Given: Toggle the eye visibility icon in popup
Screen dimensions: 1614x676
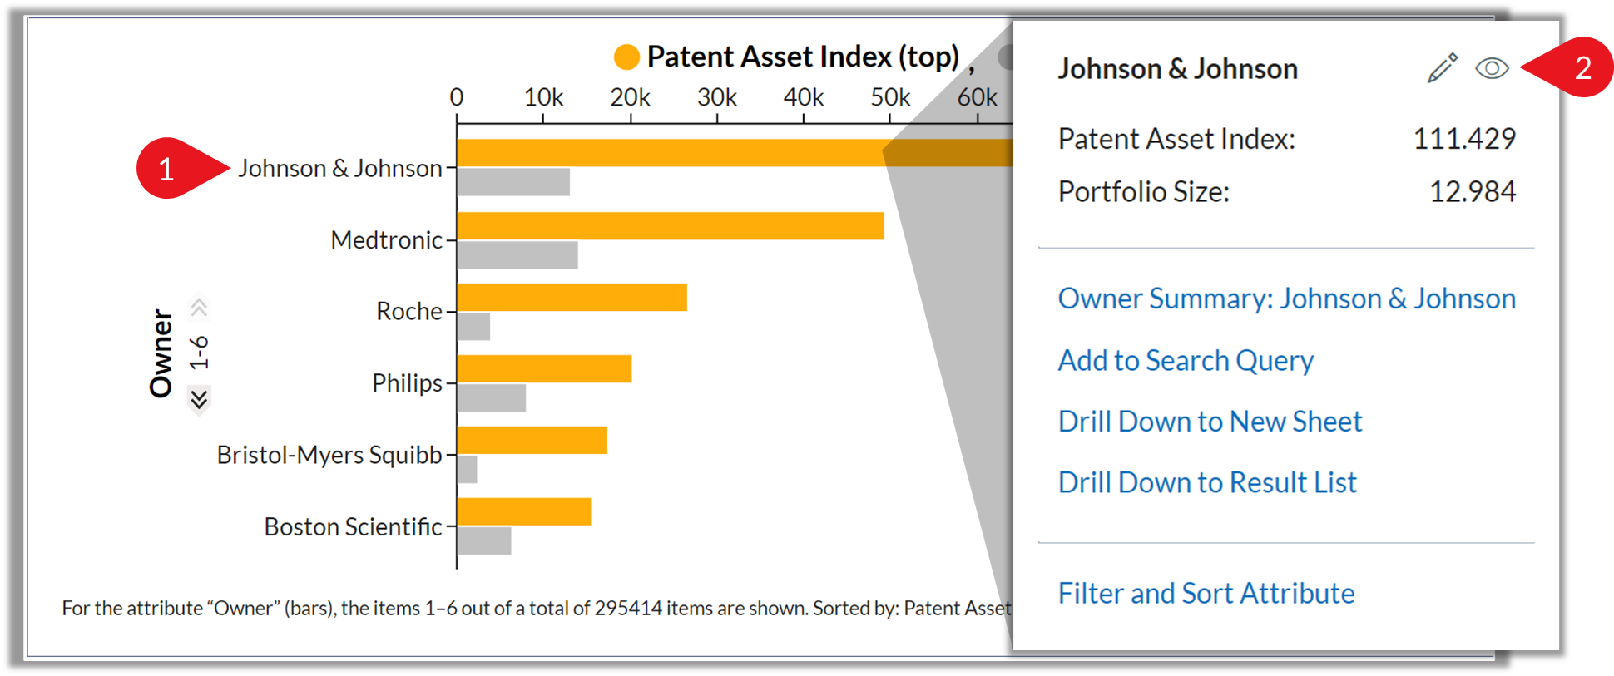Looking at the screenshot, I should pyautogui.click(x=1492, y=68).
